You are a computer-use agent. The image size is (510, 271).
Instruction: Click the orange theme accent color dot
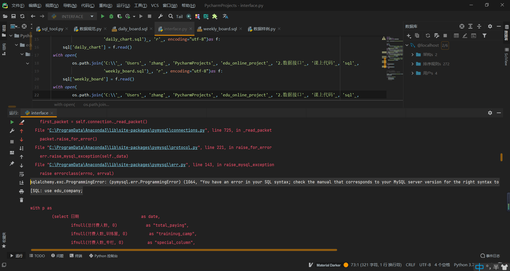point(346,265)
